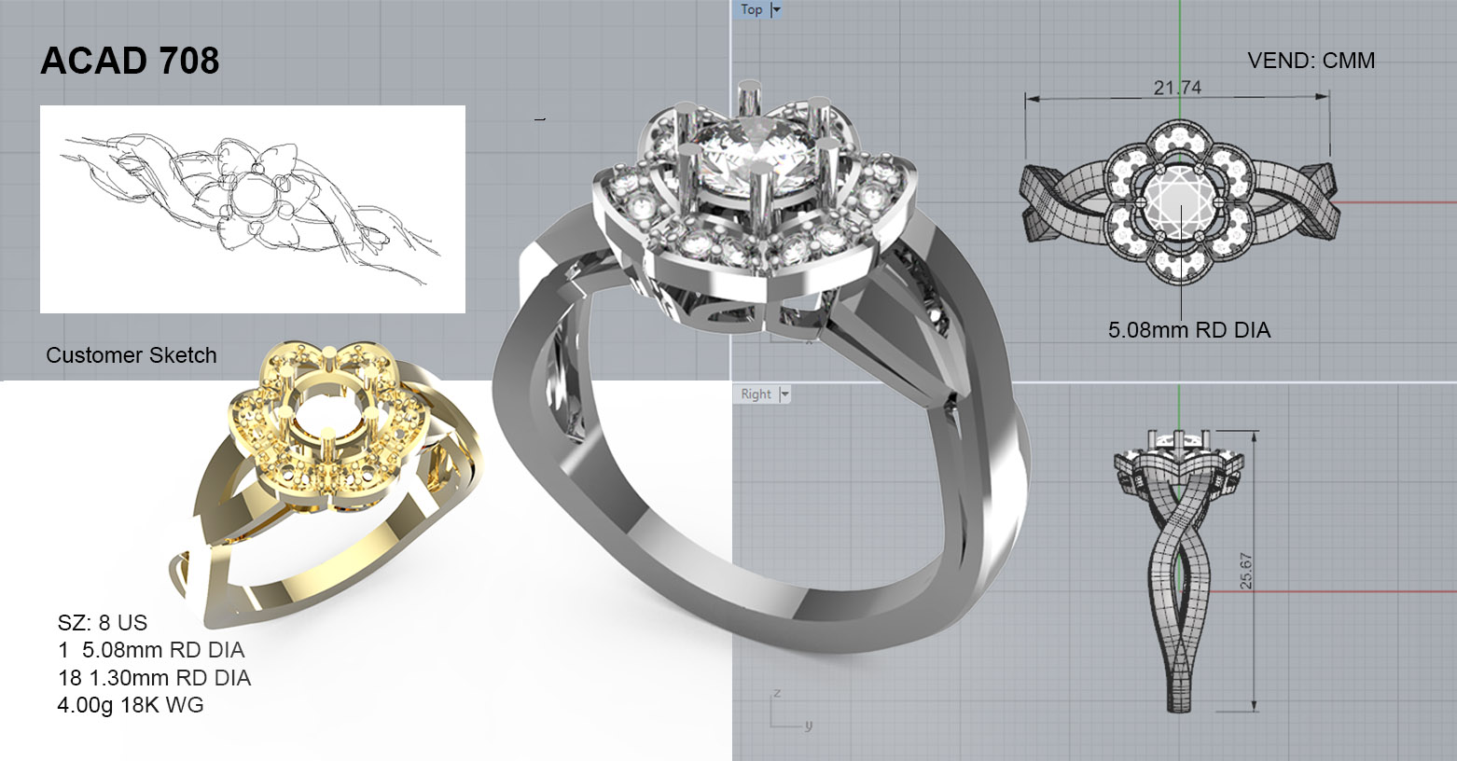The height and width of the screenshot is (761, 1457).
Task: Select the wireframe ring in Top viewport
Action: point(1179,201)
